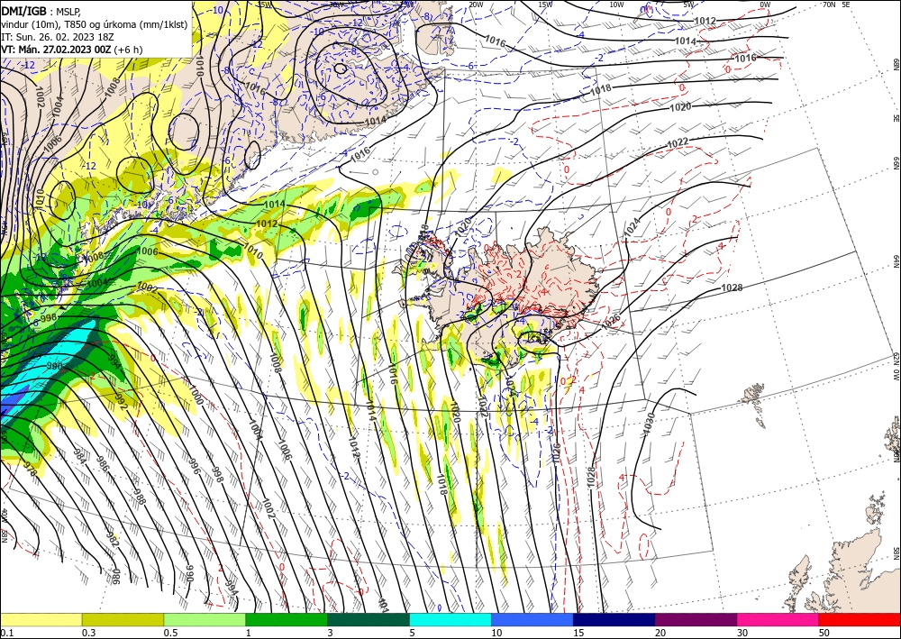Click the "70N" label at top right

click(829, 5)
